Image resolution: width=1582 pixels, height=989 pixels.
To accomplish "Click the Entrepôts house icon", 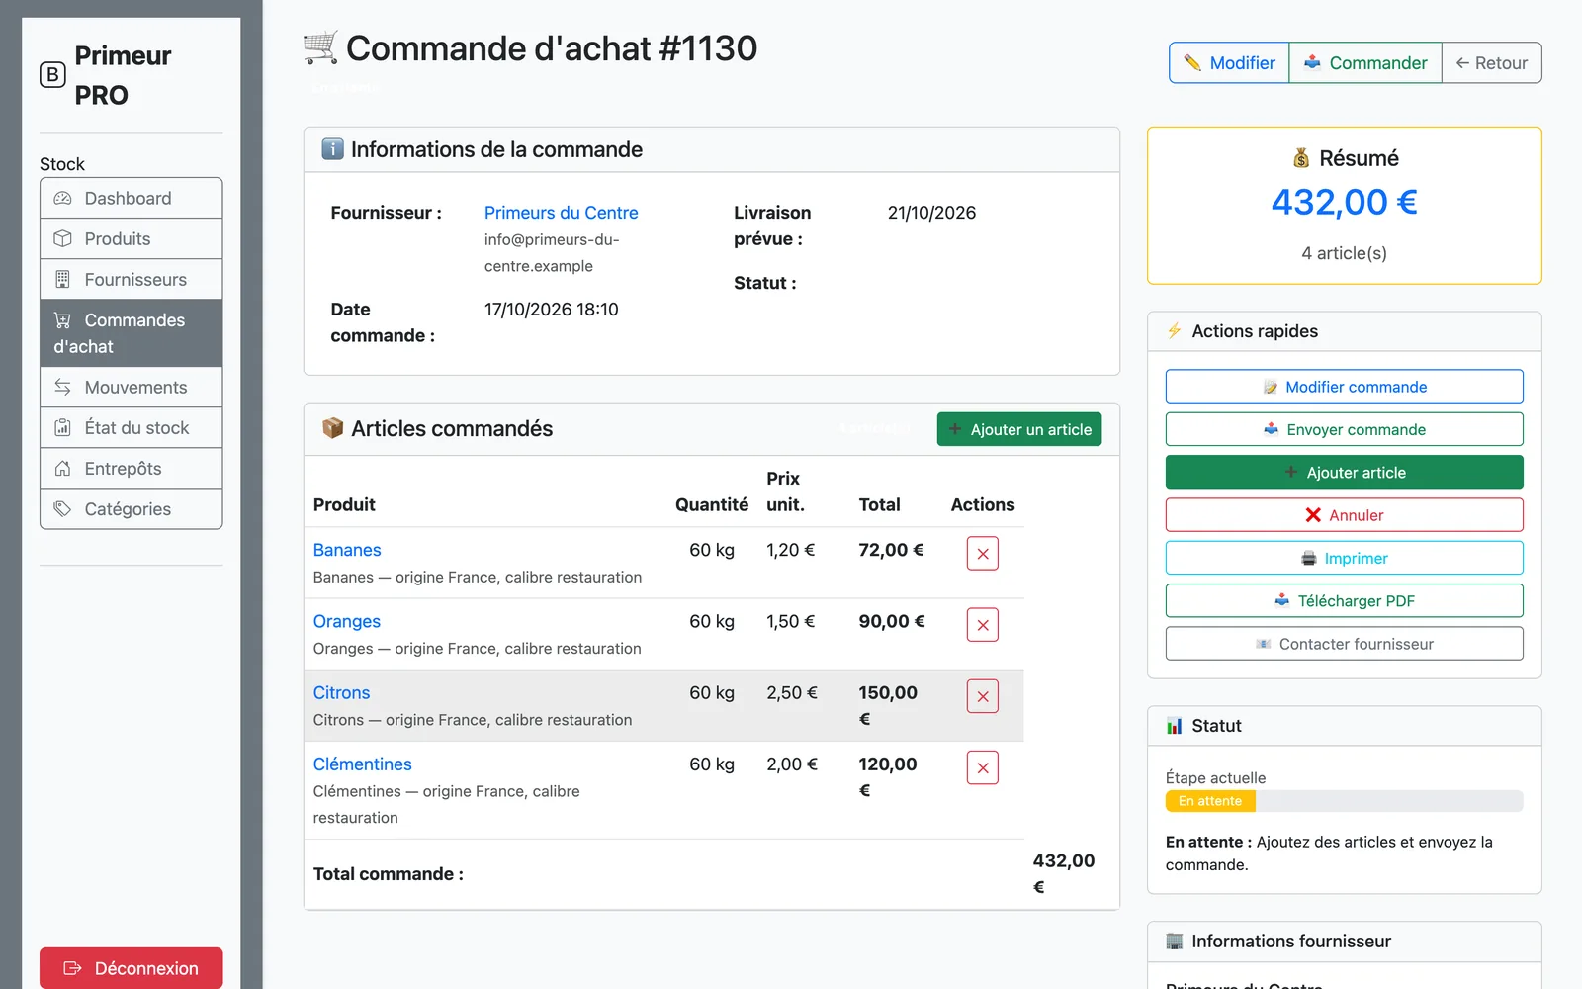I will click(x=62, y=468).
